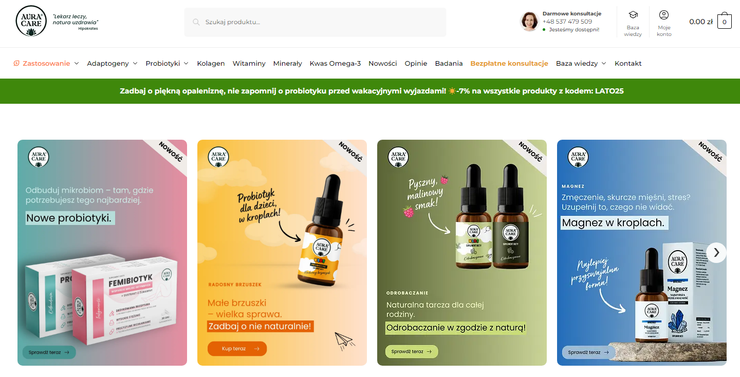740x377 pixels.
Task: Click the search magnifier icon
Action: 196,22
